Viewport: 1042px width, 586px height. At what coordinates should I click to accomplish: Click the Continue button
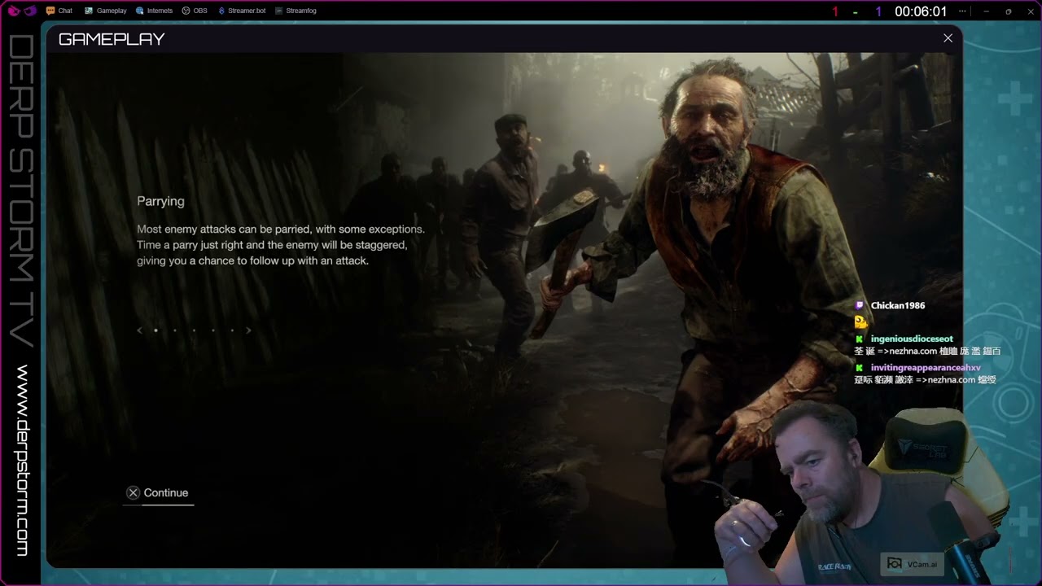[158, 493]
